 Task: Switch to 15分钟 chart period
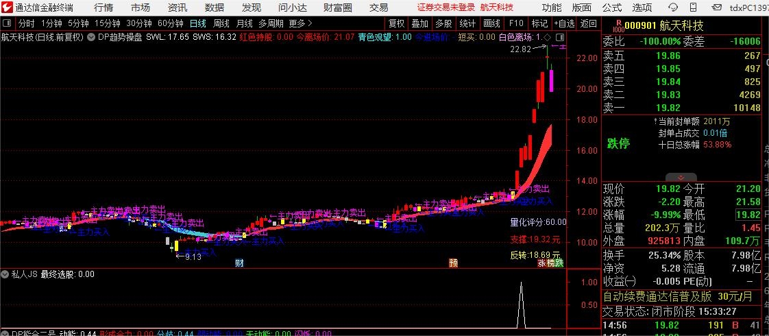point(108,23)
